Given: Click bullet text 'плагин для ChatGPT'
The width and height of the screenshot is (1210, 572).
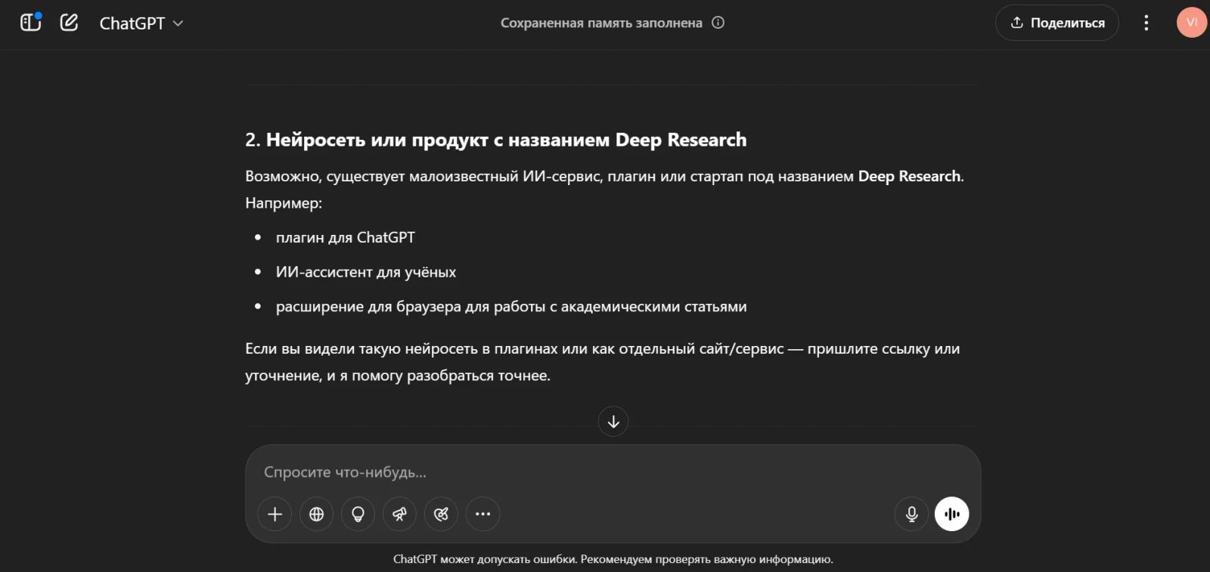Looking at the screenshot, I should (x=346, y=237).
